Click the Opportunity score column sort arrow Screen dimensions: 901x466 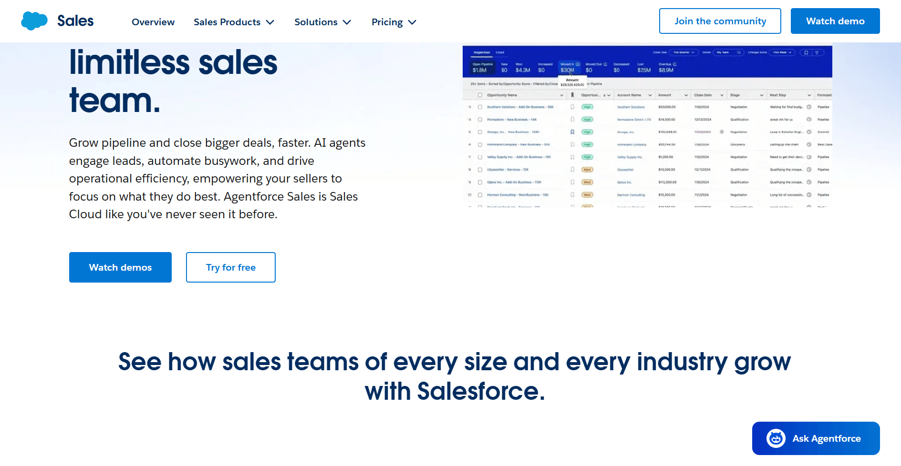[604, 95]
